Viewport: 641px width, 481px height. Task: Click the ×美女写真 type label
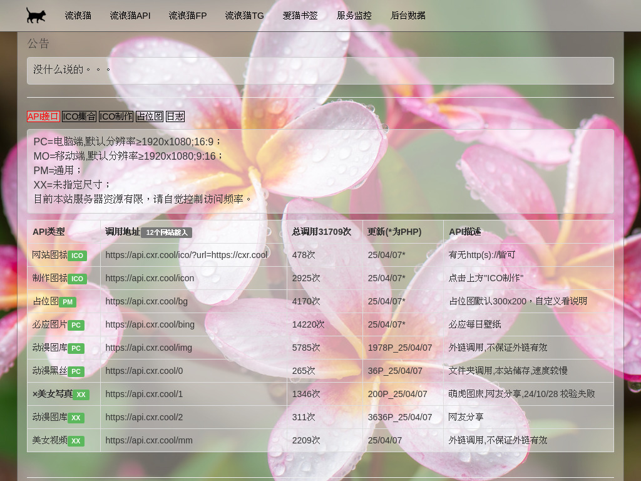point(53,394)
